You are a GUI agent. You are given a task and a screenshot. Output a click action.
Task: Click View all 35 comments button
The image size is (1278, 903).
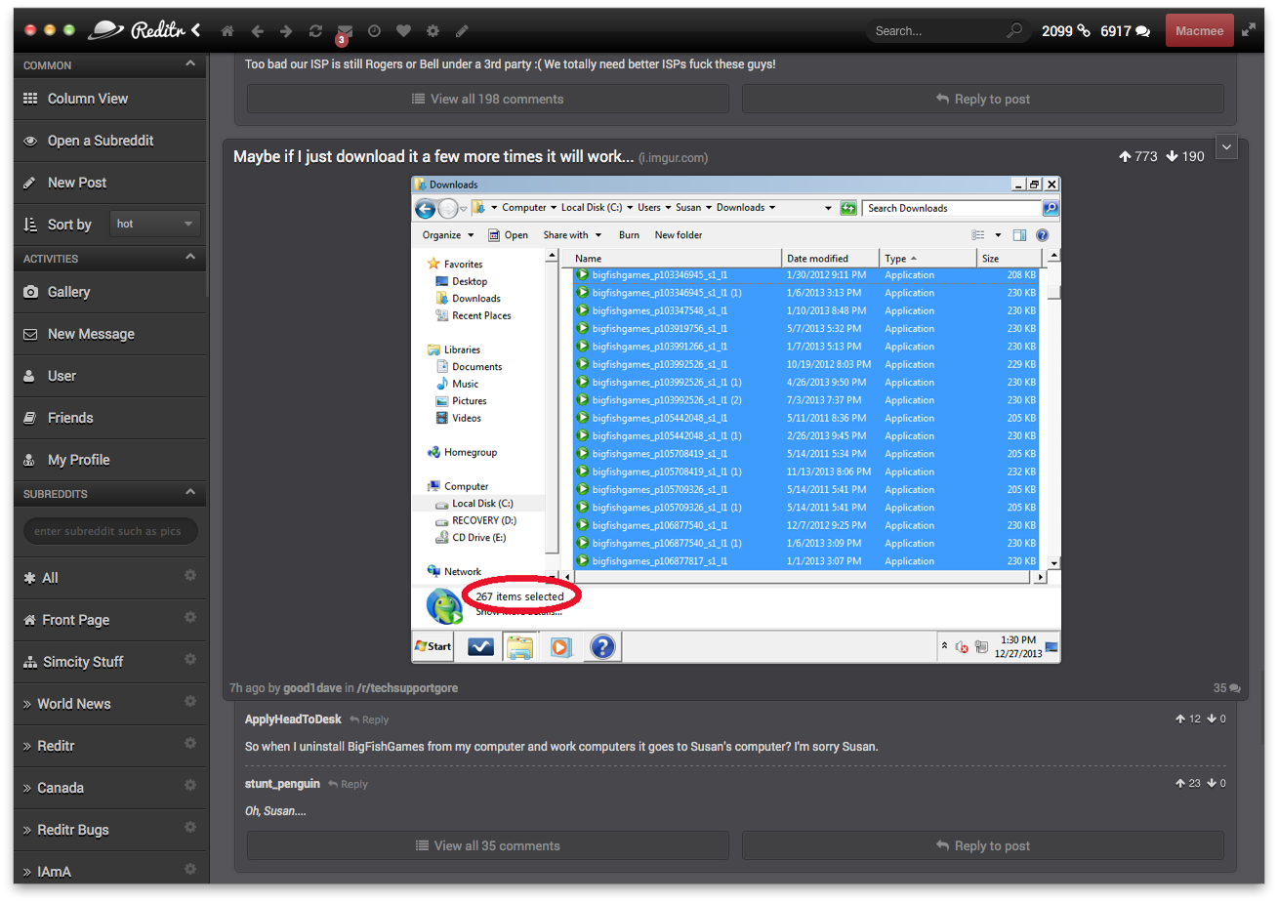coord(487,845)
